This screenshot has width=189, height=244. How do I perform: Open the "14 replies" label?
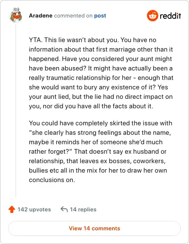83,209
